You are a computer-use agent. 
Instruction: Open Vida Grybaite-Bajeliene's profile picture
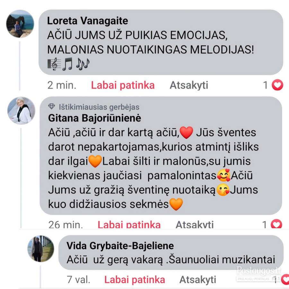(x=41, y=249)
